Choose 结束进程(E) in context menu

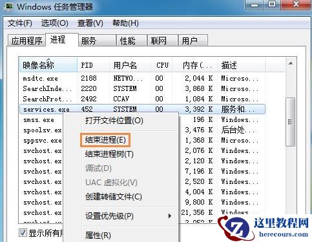point(105,140)
